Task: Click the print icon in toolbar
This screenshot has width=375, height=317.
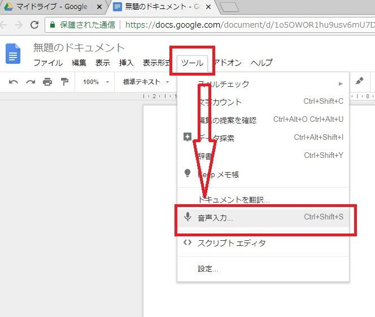Action: [47, 82]
